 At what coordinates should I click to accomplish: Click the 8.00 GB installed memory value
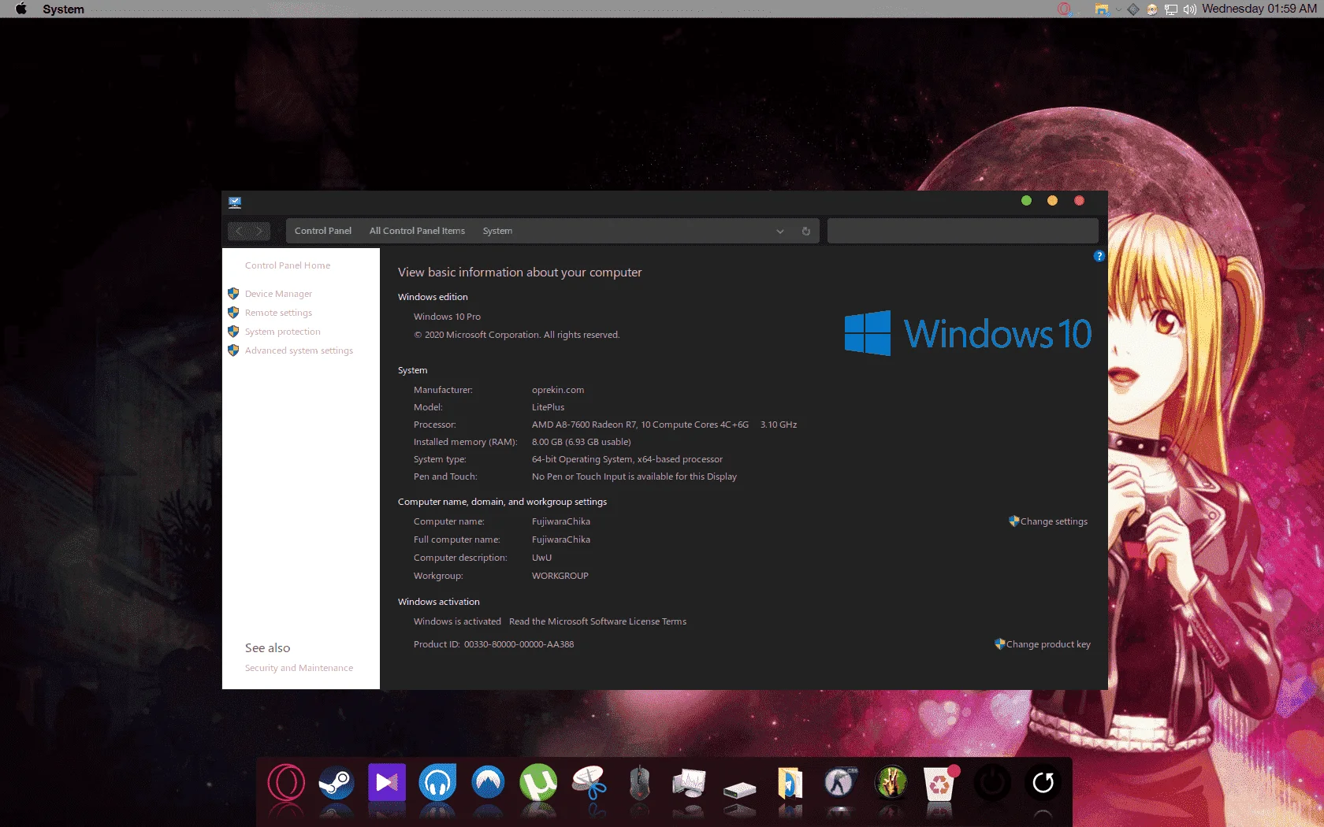[581, 442]
